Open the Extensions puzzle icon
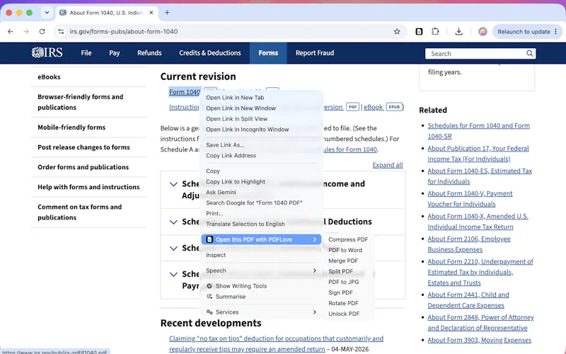566x354 pixels. (435, 31)
